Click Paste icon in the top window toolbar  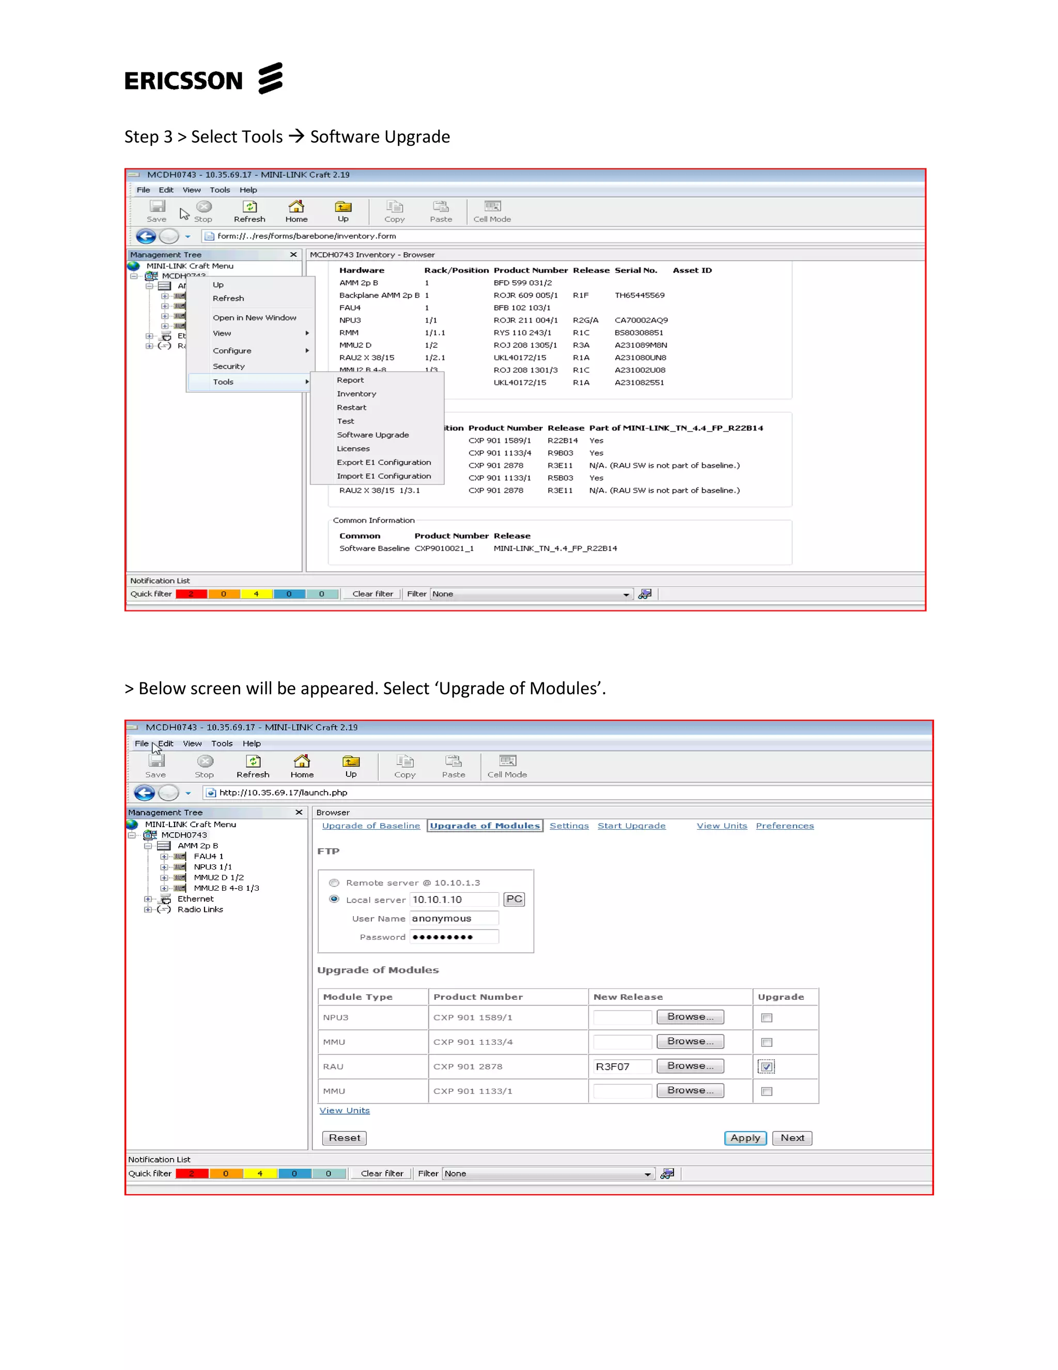click(441, 206)
